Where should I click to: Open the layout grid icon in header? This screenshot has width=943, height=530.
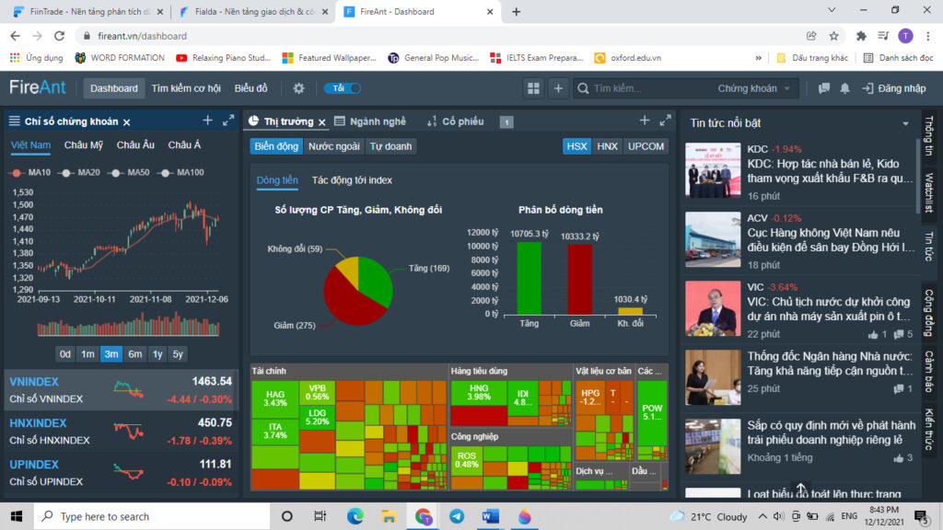tap(533, 88)
